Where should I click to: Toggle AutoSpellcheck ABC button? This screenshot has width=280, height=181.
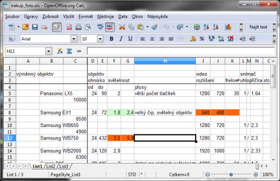[x=110, y=27]
